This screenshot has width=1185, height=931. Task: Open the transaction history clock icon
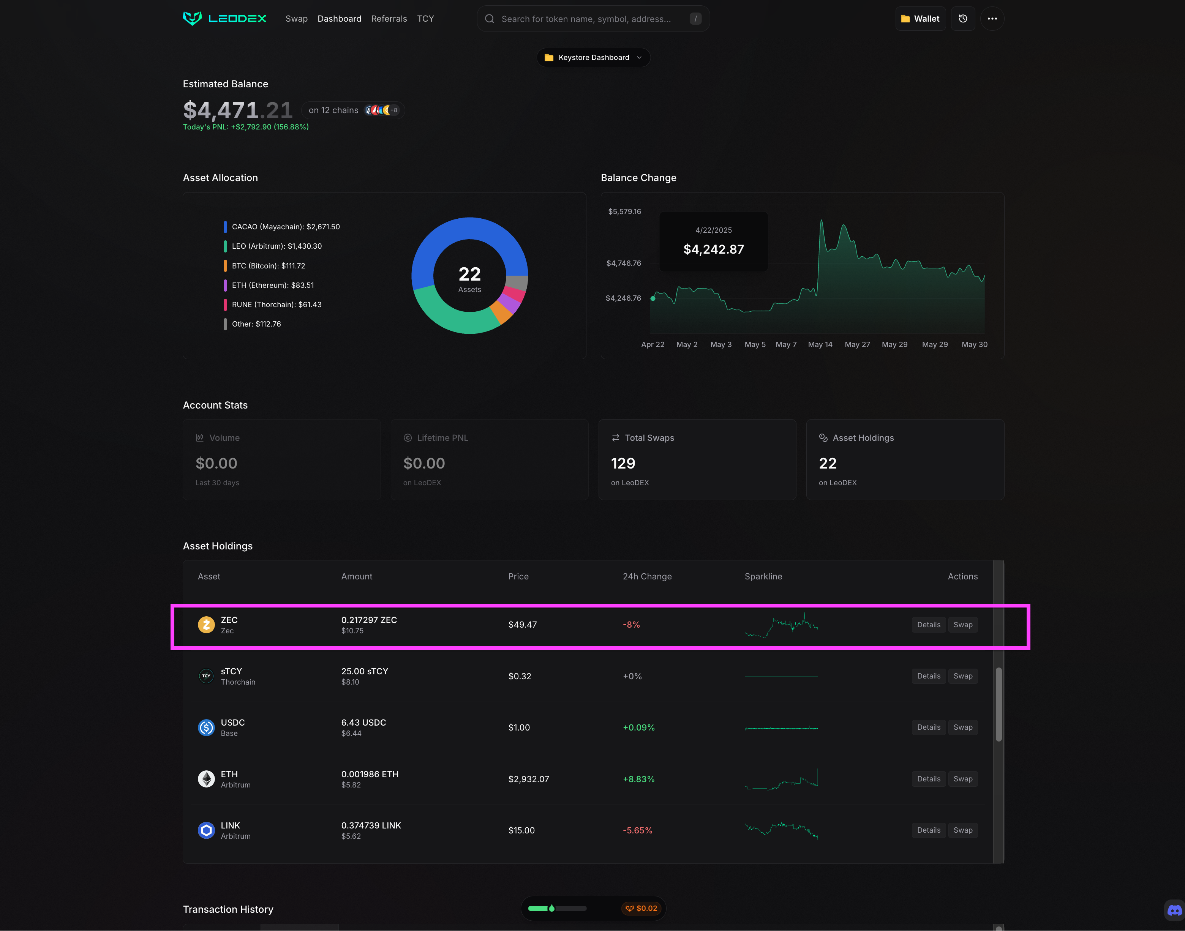coord(963,19)
